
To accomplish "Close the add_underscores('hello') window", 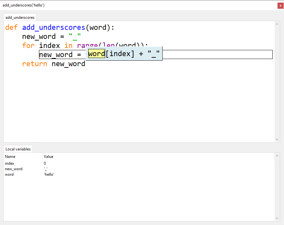I will 280,6.
